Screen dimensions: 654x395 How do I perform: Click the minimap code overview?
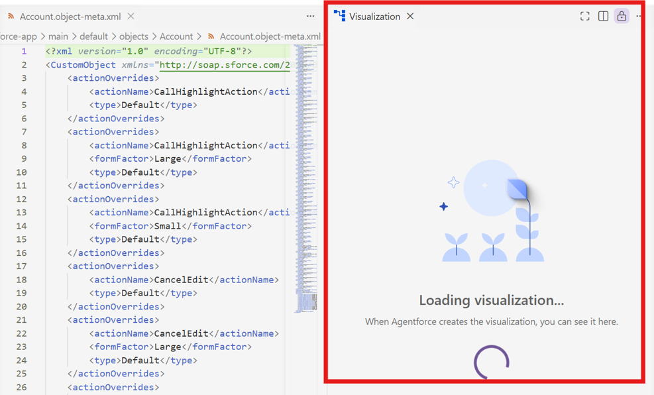[307, 178]
